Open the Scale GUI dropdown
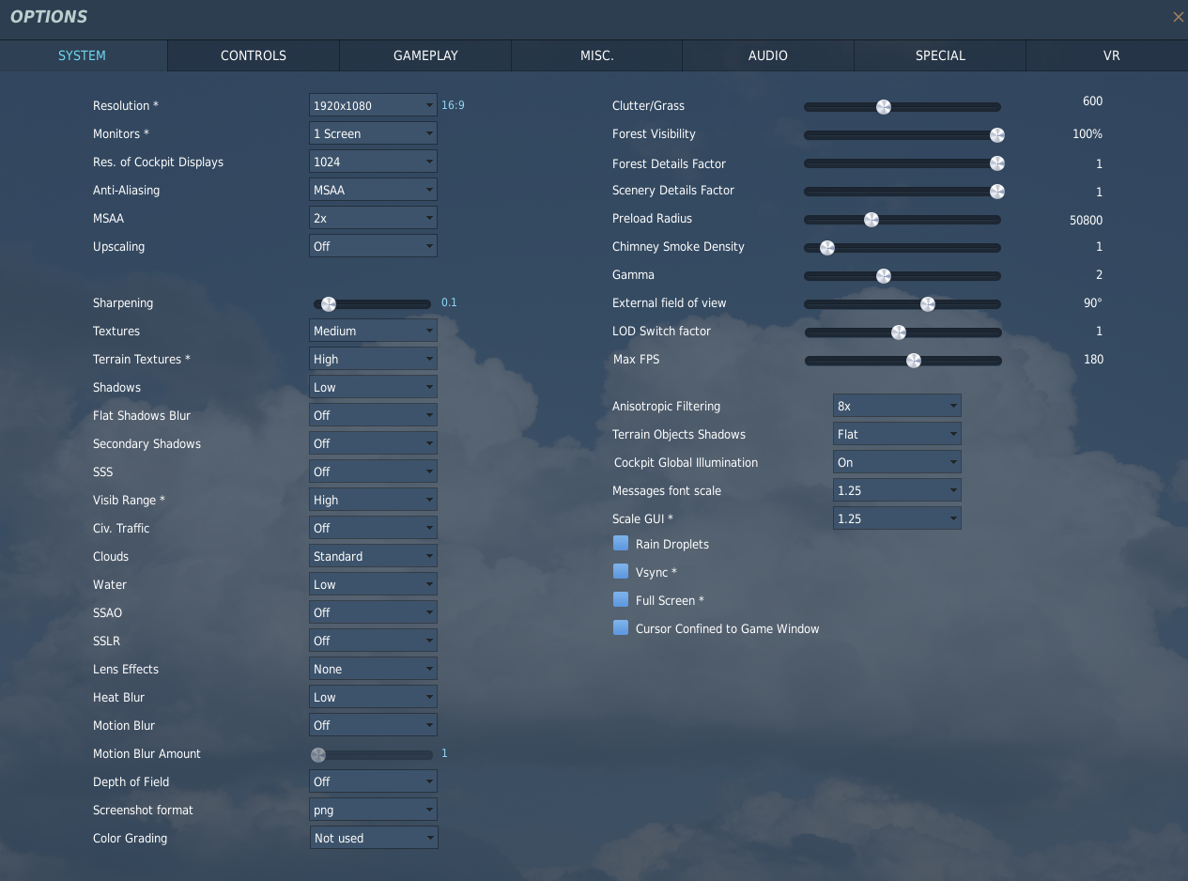This screenshot has height=881, width=1188. [897, 518]
